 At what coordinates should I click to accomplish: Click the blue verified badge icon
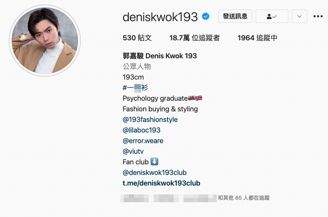tap(205, 16)
